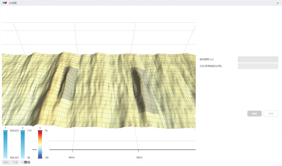Image resolution: width=282 pixels, height=166 pixels.
Task: Select the red z-axis top handle at 76
Action: (40, 131)
